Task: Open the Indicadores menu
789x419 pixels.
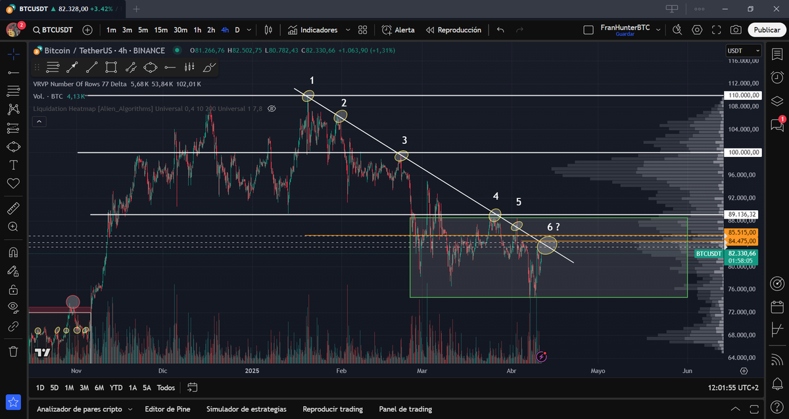Action: tap(313, 30)
